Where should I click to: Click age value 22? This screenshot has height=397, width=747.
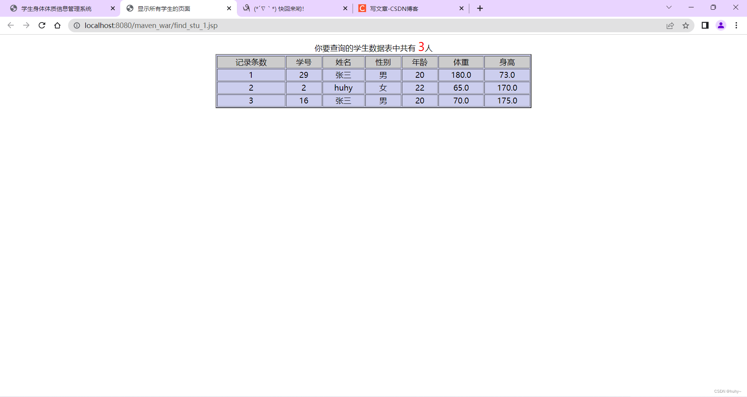click(x=419, y=88)
